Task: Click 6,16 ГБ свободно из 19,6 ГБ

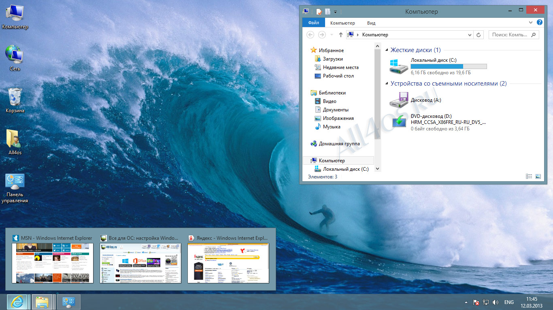Action: click(x=440, y=73)
